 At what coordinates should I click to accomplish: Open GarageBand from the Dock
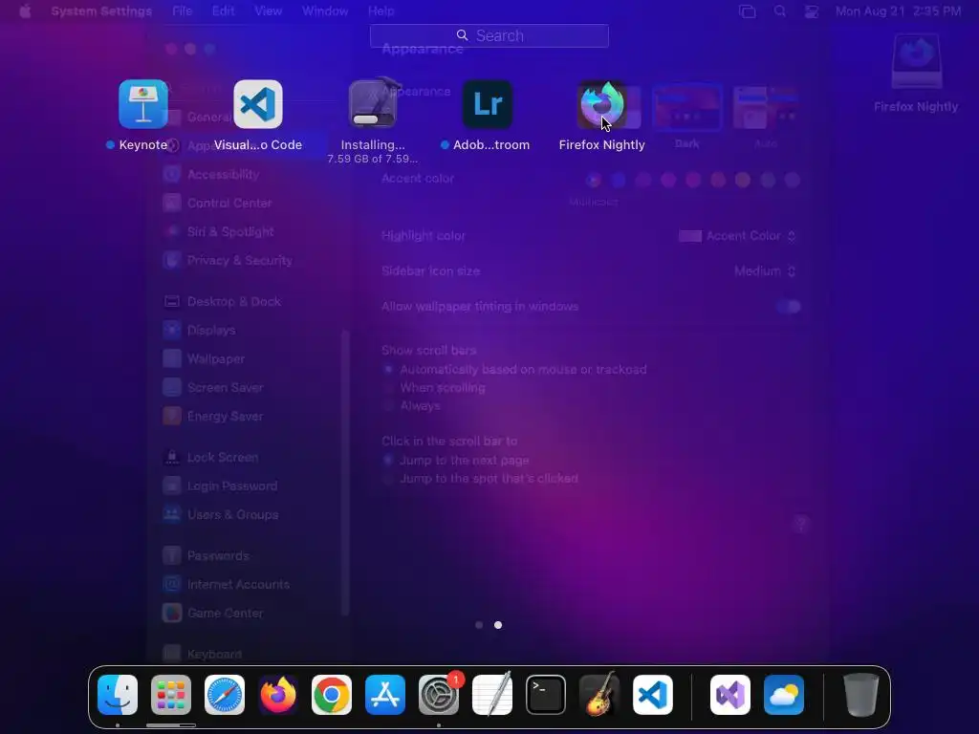coord(599,695)
